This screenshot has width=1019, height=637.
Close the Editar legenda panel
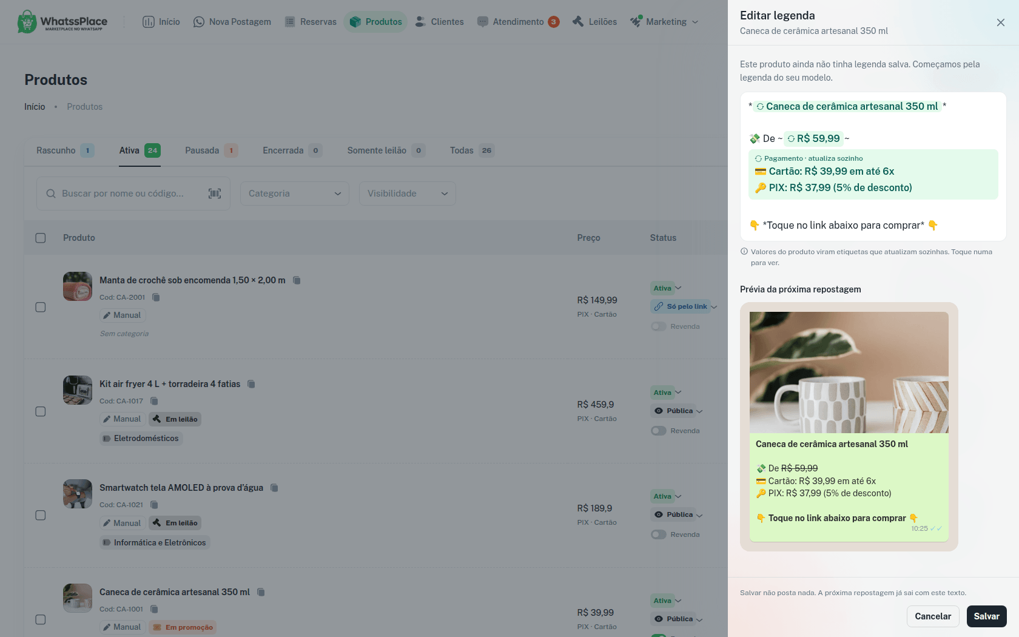[x=1000, y=22]
